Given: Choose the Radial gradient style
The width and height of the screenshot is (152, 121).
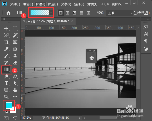Looking at the screenshot, I should pos(67,13).
